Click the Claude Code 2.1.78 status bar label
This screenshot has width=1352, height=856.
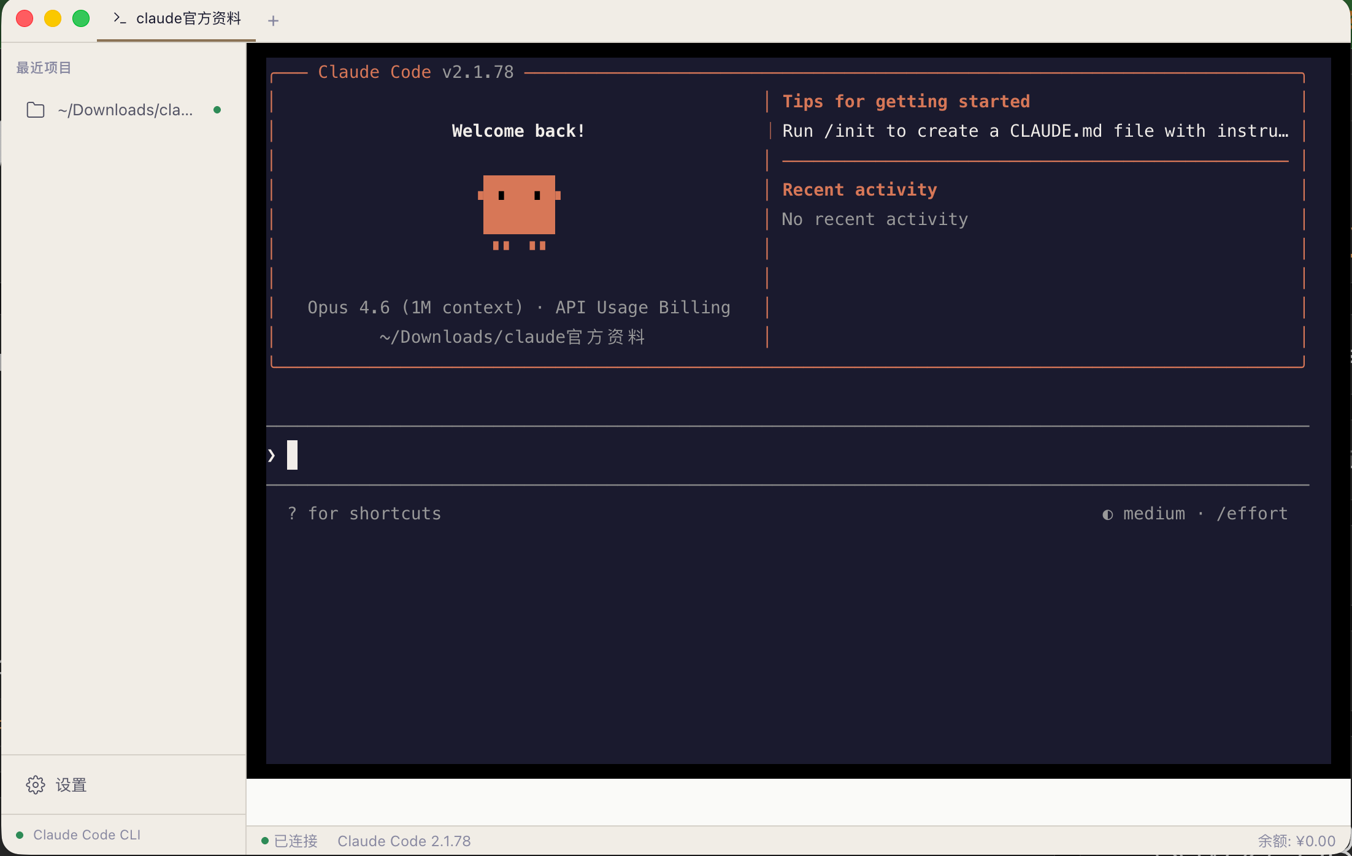(x=404, y=841)
